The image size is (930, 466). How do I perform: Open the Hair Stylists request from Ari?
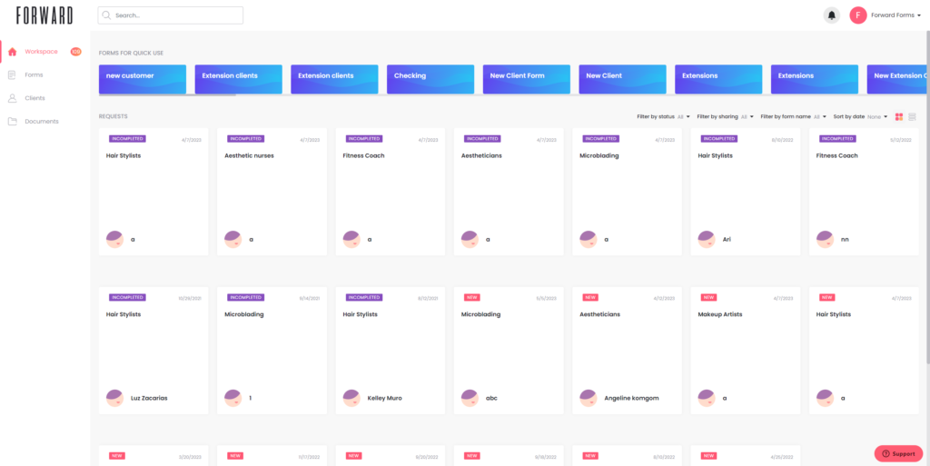[746, 192]
